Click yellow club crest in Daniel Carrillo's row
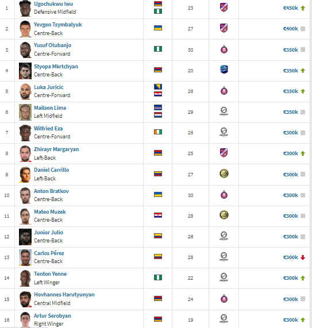Image resolution: width=312 pixels, height=328 pixels. tap(224, 173)
